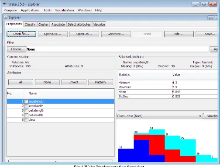Click the Save... button
Screen dimensions: 220x167
tap(207, 34)
